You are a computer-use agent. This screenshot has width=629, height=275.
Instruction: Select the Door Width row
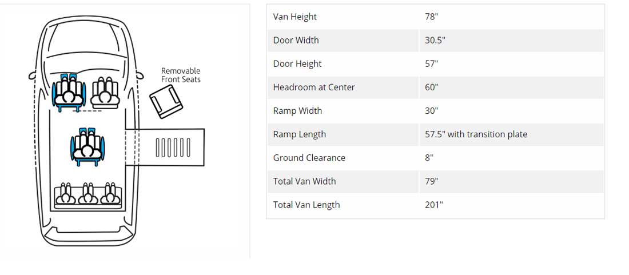(x=435, y=41)
